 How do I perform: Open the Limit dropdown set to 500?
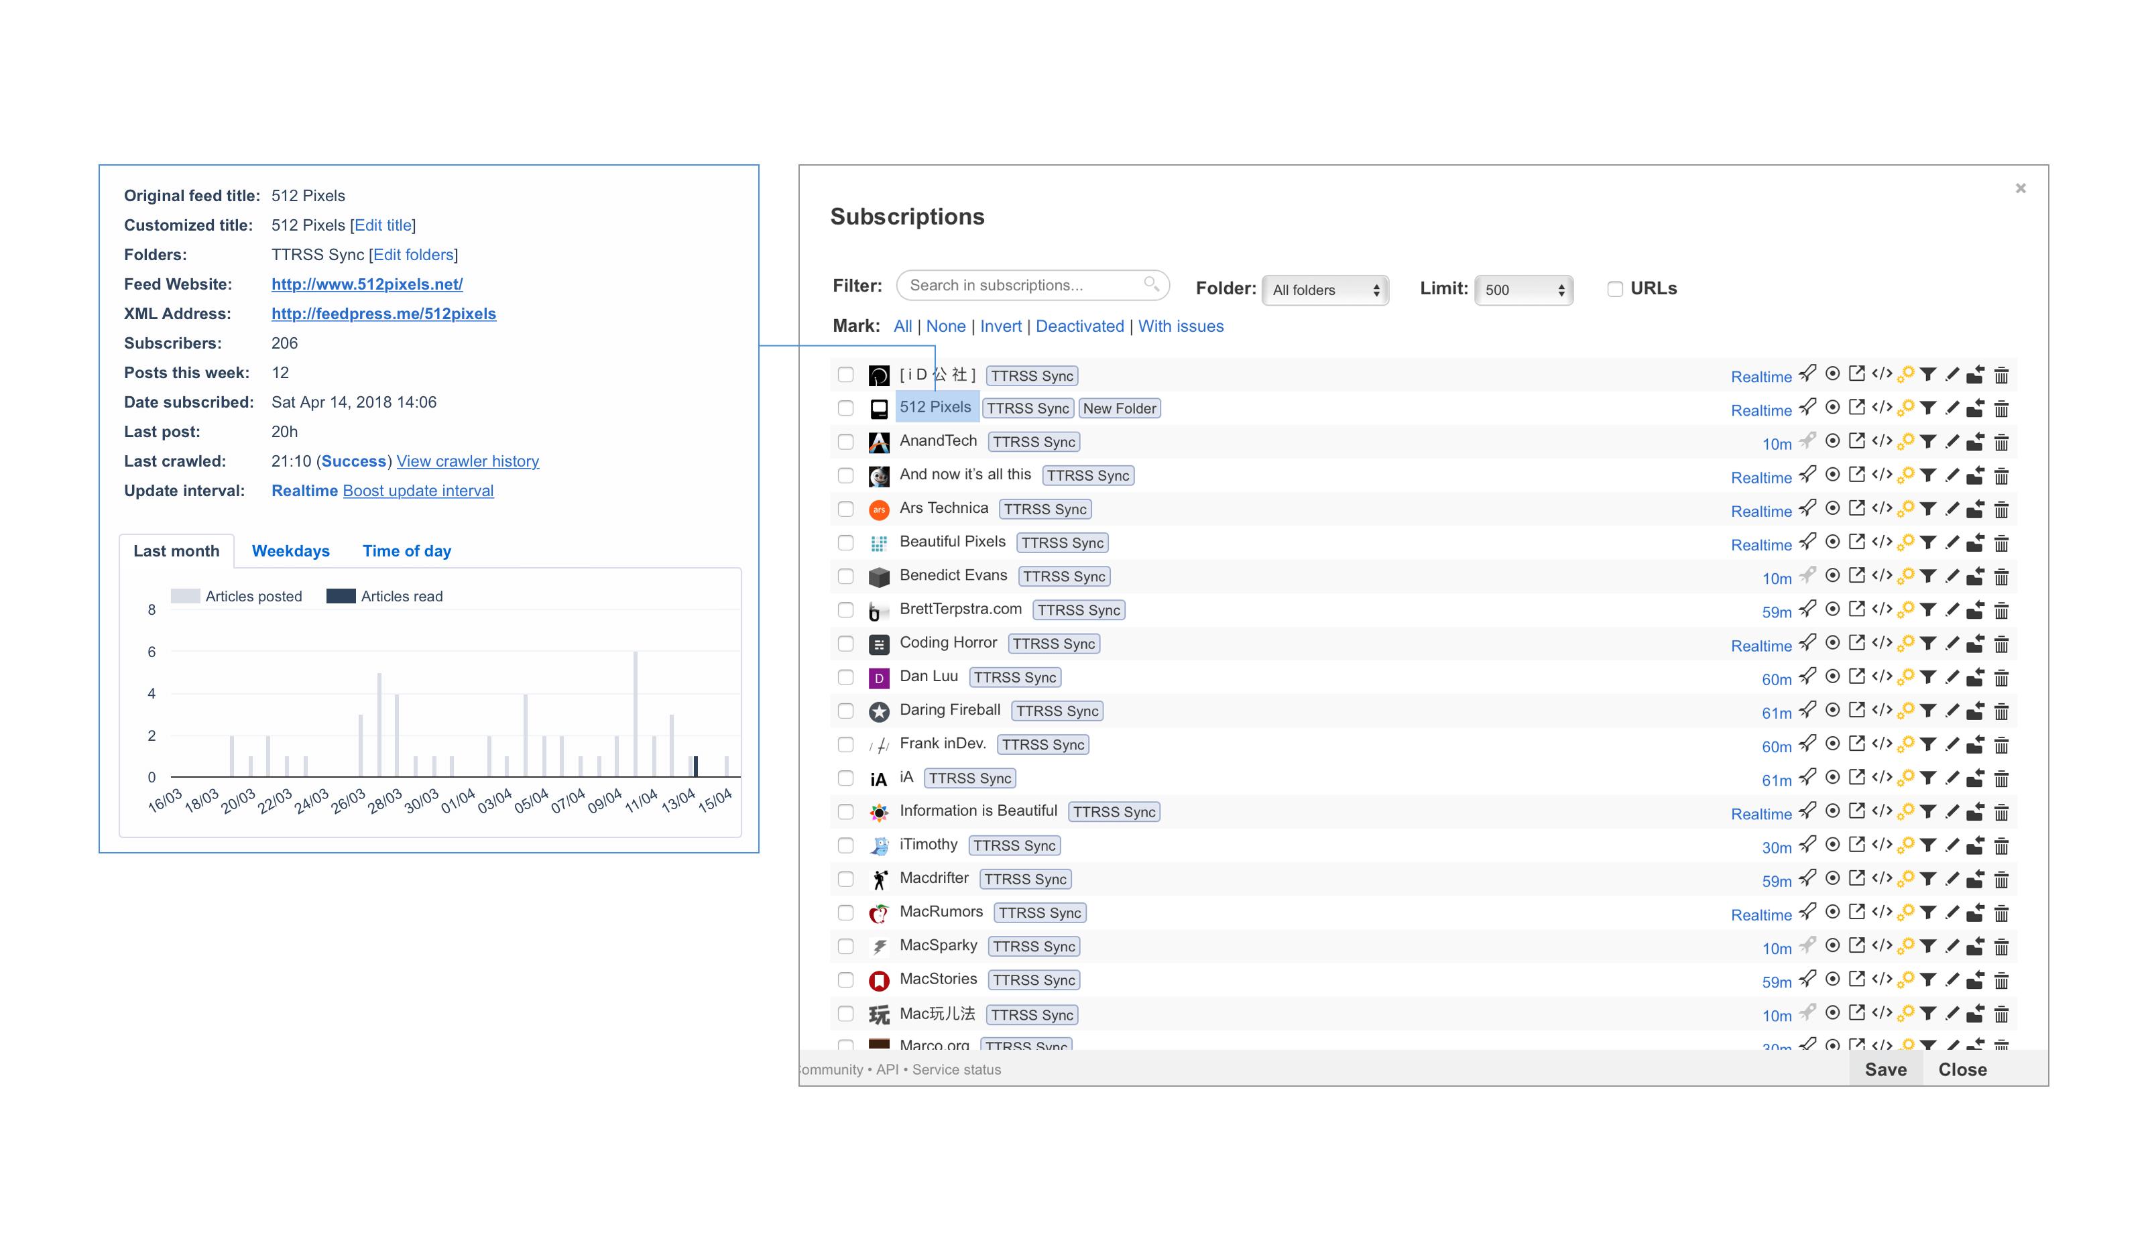coord(1523,290)
